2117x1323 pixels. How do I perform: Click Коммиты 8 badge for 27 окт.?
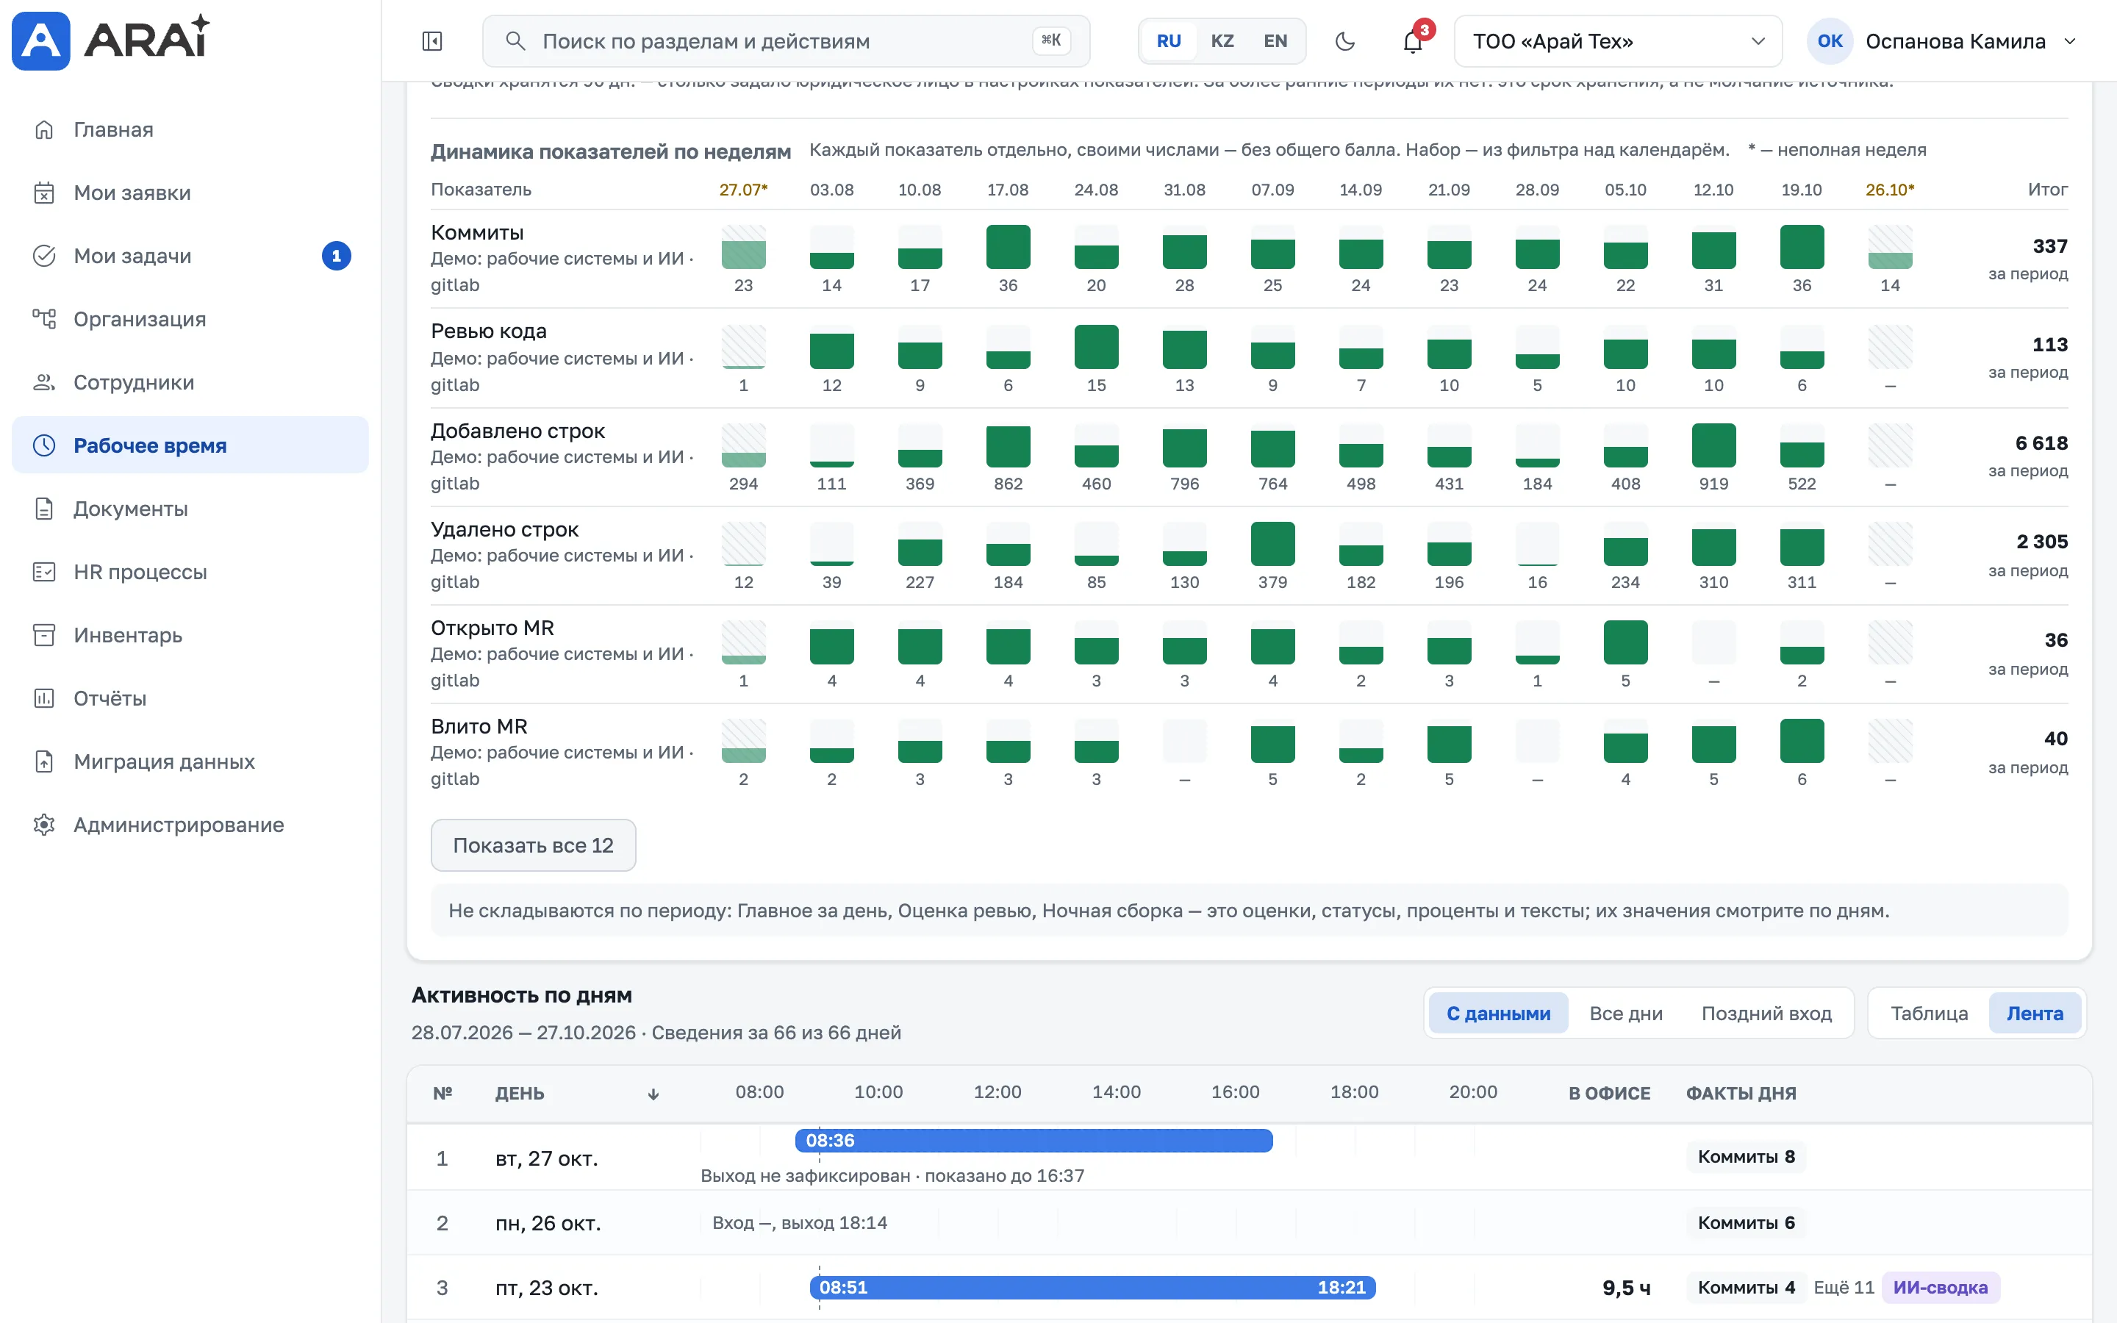[x=1746, y=1157]
